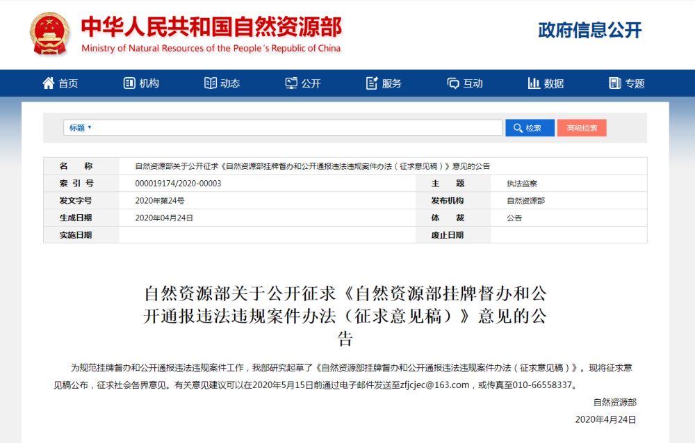
Task: Open the 标题 search type dropdown
Action: click(80, 128)
